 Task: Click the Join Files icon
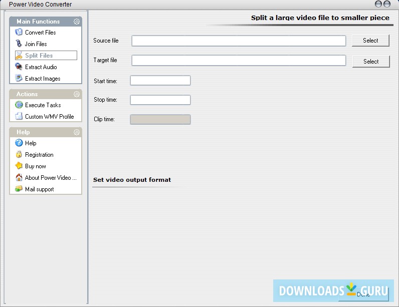pos(19,44)
